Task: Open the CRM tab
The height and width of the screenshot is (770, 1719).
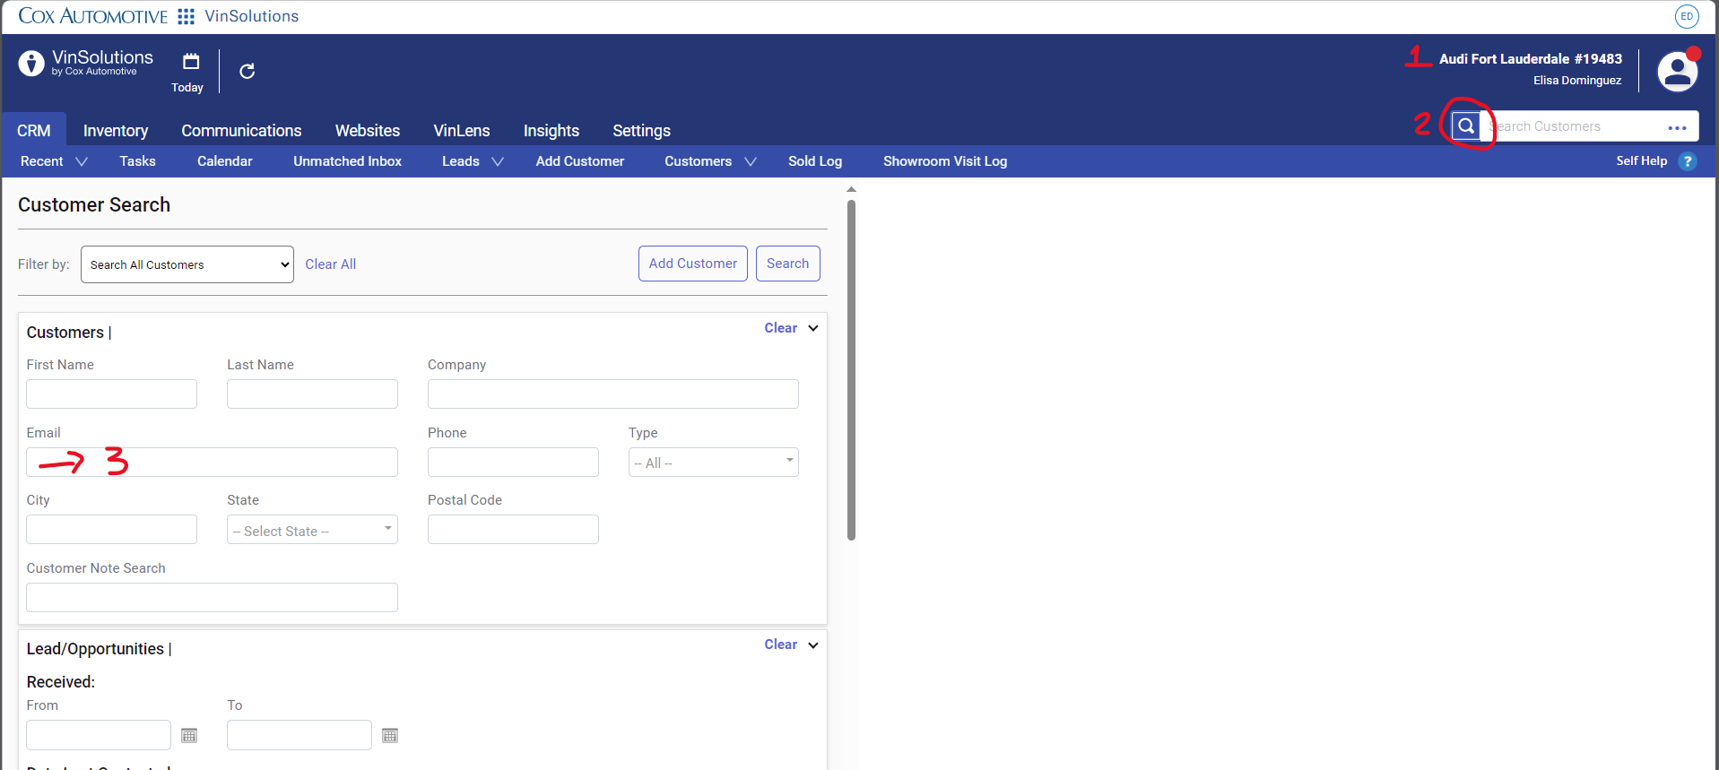Action: (33, 130)
